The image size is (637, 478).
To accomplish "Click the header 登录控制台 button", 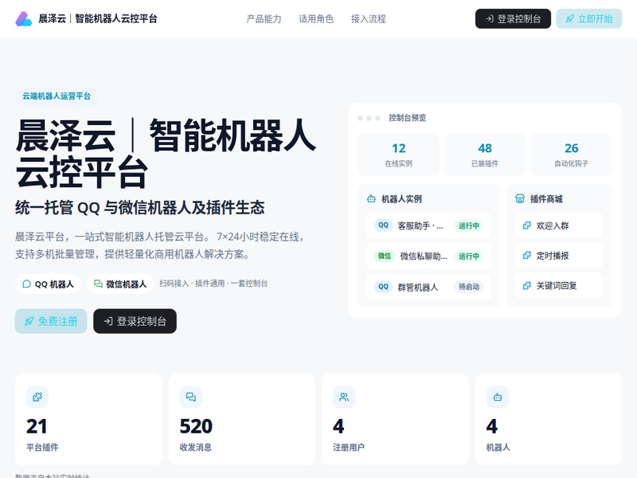I will click(x=513, y=18).
